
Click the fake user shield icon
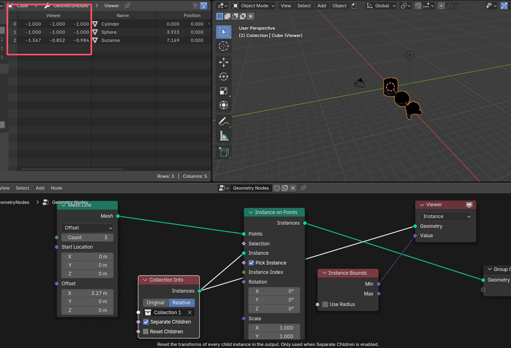(277, 188)
